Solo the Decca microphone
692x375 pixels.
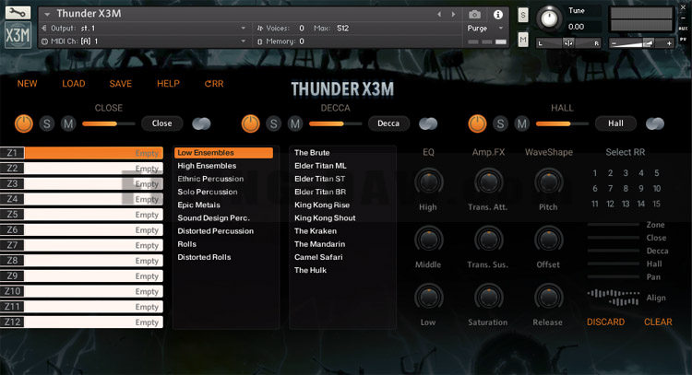274,123
